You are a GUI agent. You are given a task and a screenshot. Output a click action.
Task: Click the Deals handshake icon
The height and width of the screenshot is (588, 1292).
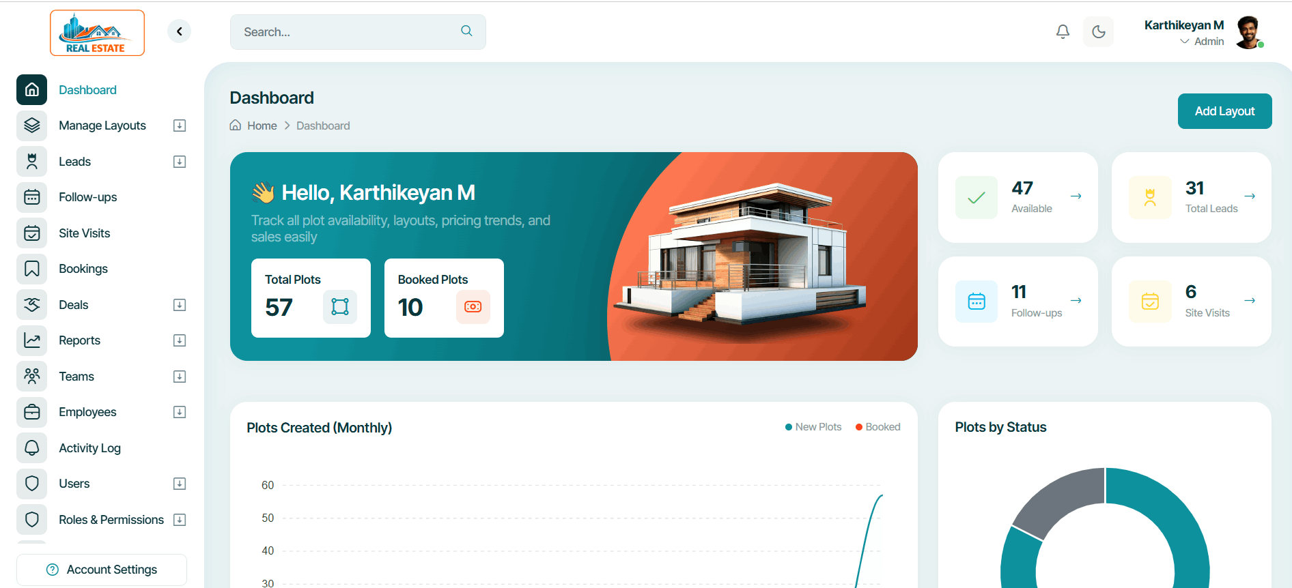[x=32, y=305]
